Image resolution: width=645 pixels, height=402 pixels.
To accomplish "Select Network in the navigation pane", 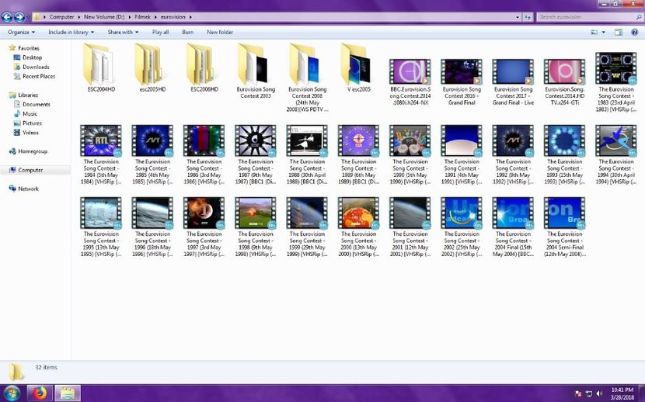I will [28, 189].
